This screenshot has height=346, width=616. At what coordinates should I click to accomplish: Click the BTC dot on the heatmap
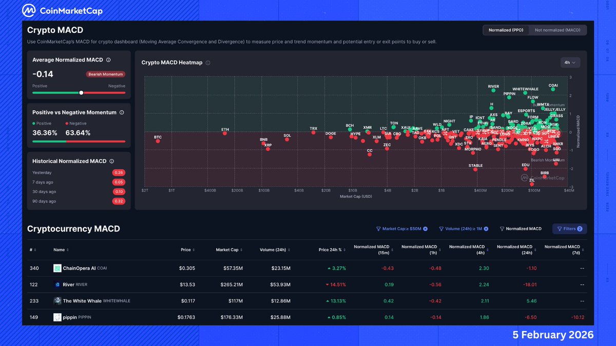coord(158,141)
